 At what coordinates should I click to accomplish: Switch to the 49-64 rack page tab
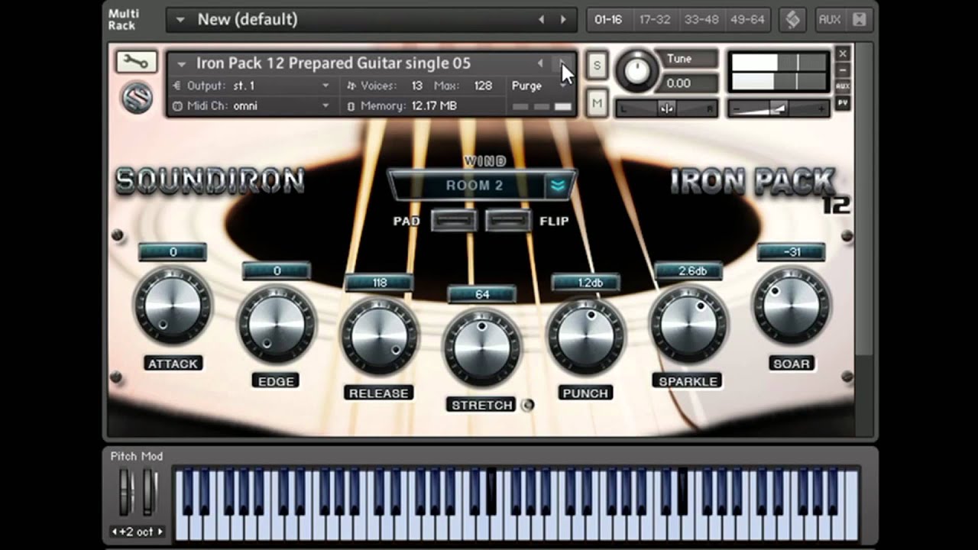pos(747,20)
